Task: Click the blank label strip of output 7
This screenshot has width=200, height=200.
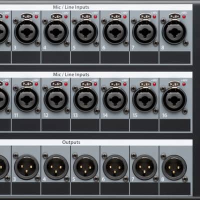Action: click(x=144, y=188)
